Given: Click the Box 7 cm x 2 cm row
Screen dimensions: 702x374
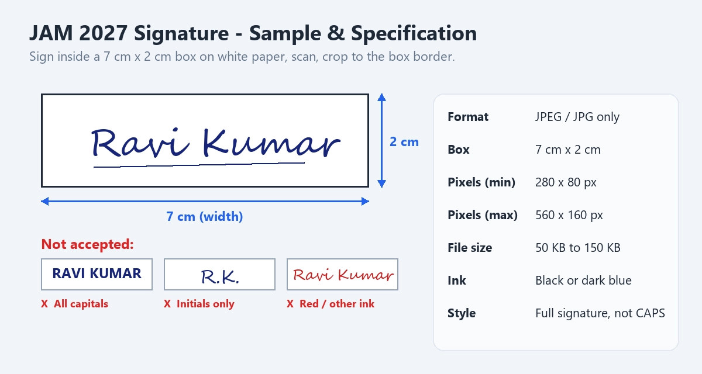Looking at the screenshot, I should tap(556, 150).
